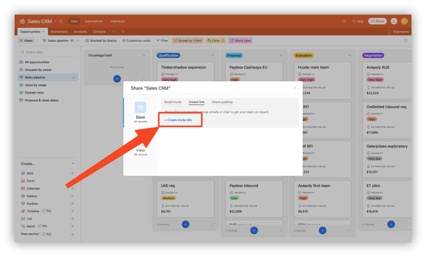Open the Opportunities tab dropdown

[43, 31]
